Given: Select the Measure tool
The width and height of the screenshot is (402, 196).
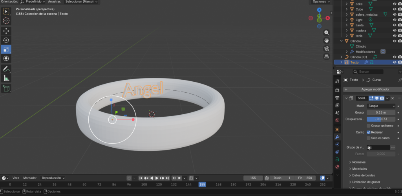Looking at the screenshot, I should click(x=6, y=78).
